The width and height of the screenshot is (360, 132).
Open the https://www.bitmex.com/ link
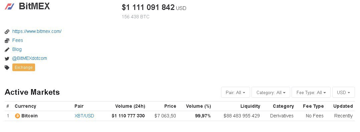37,31
